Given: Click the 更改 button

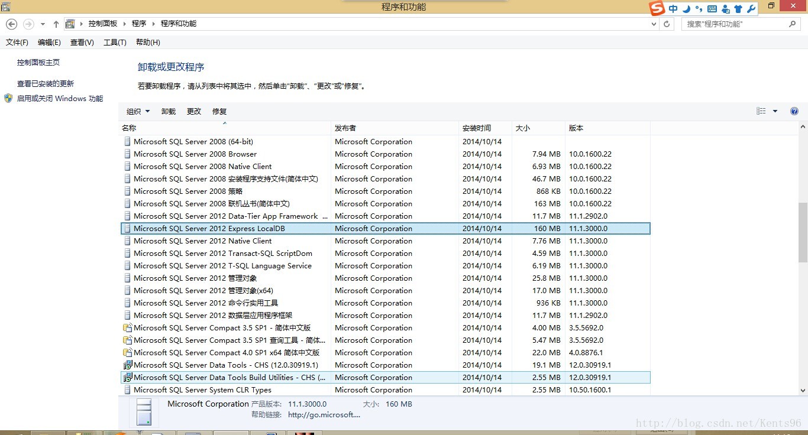Looking at the screenshot, I should coord(194,112).
